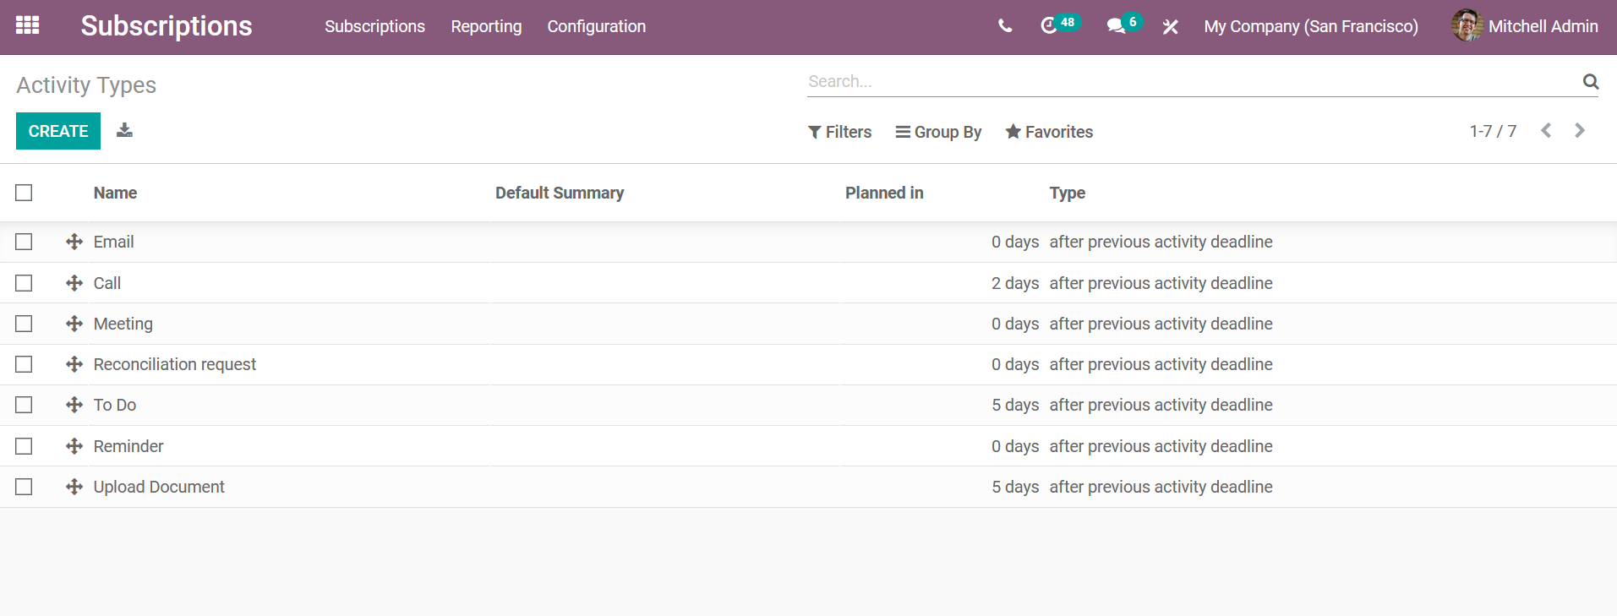Image resolution: width=1617 pixels, height=616 pixels.
Task: Click the search magnifier icon
Action: tap(1590, 82)
